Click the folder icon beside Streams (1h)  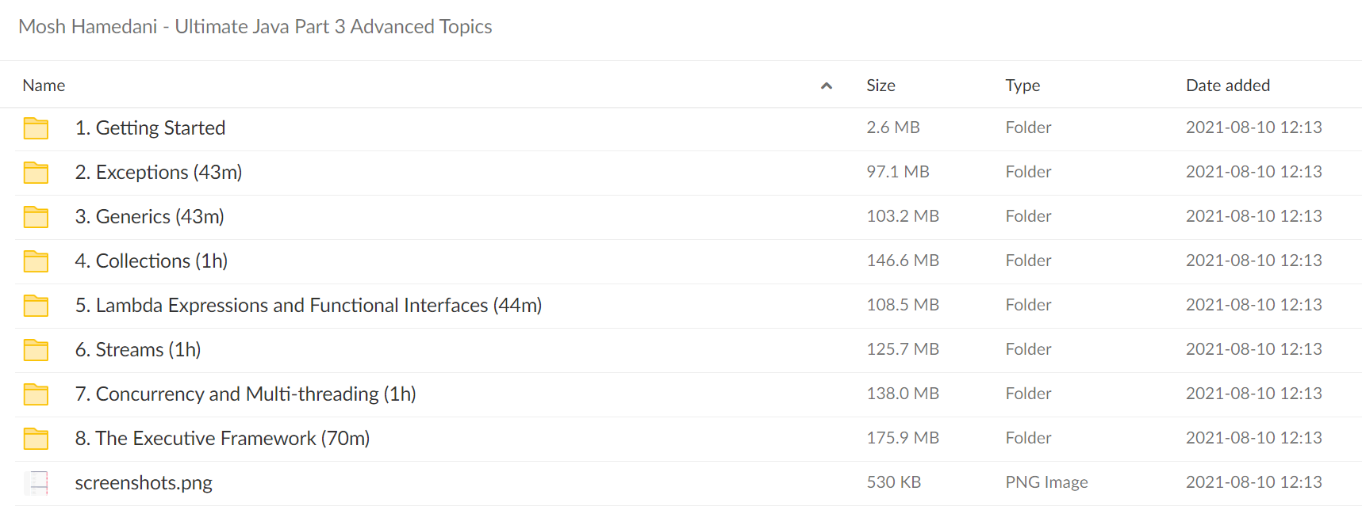point(36,350)
